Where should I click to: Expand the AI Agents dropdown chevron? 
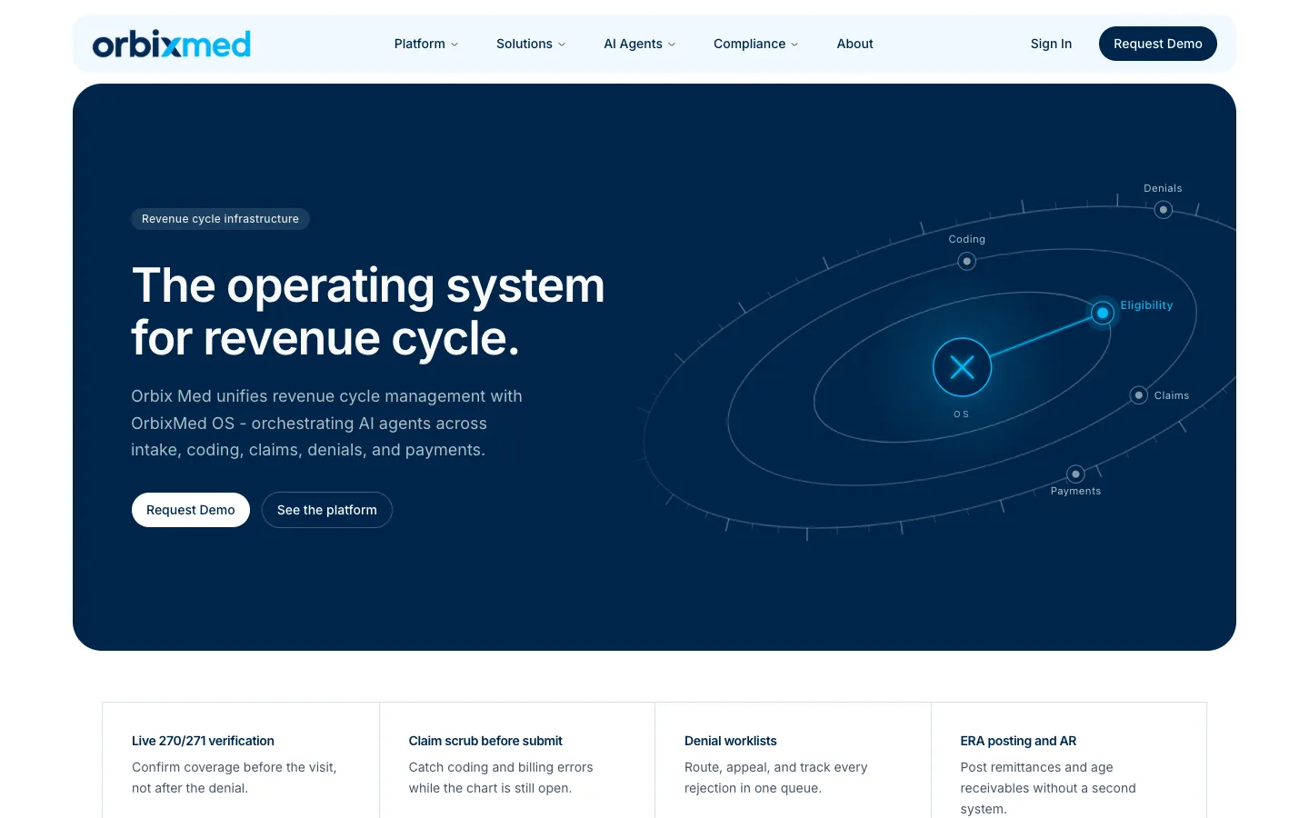672,45
